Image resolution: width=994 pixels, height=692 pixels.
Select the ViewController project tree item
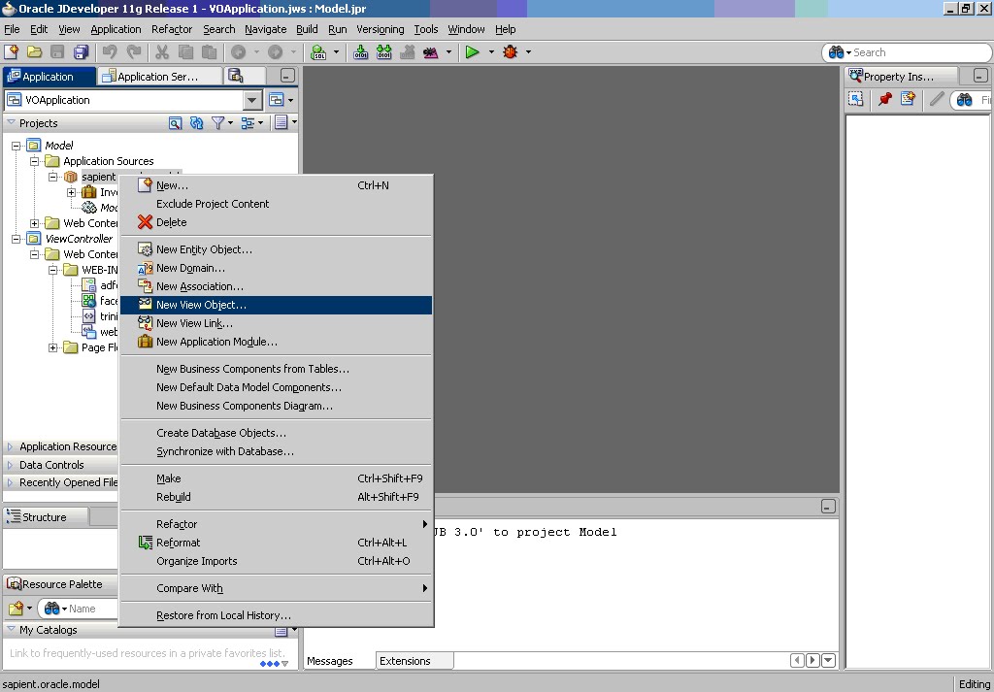(x=79, y=239)
